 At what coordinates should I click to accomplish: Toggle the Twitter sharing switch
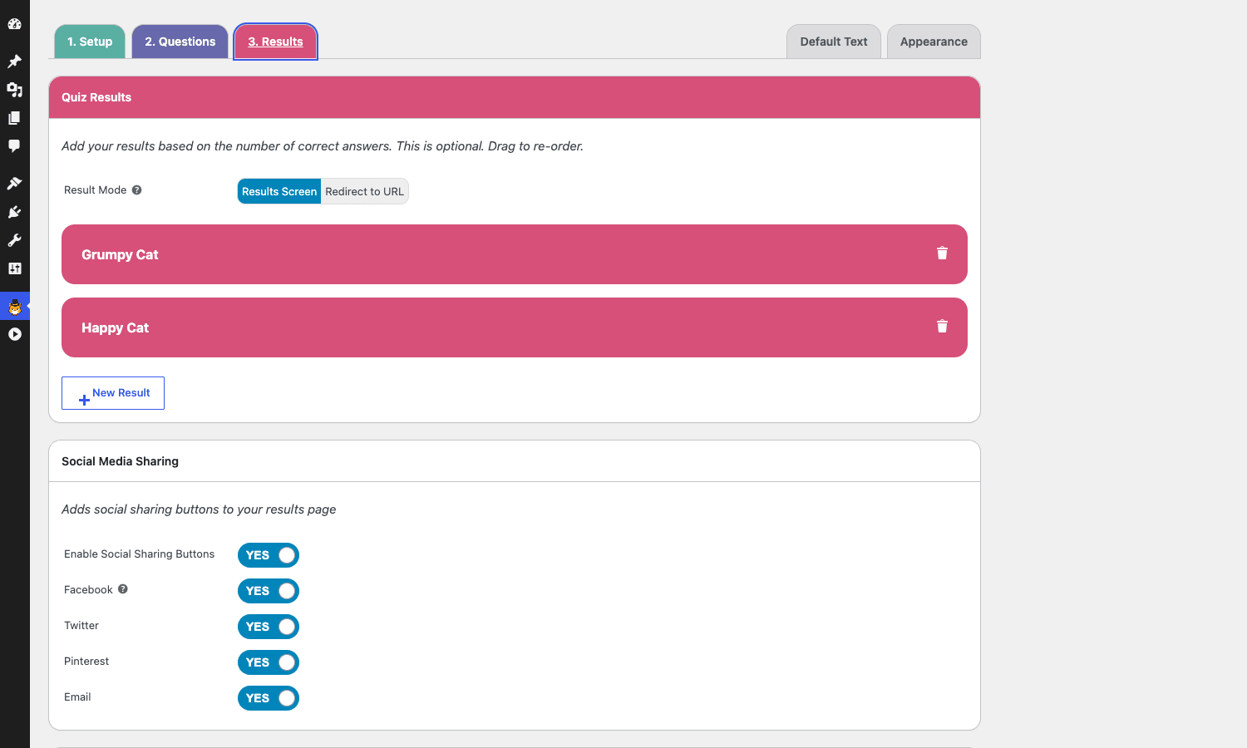(x=269, y=627)
